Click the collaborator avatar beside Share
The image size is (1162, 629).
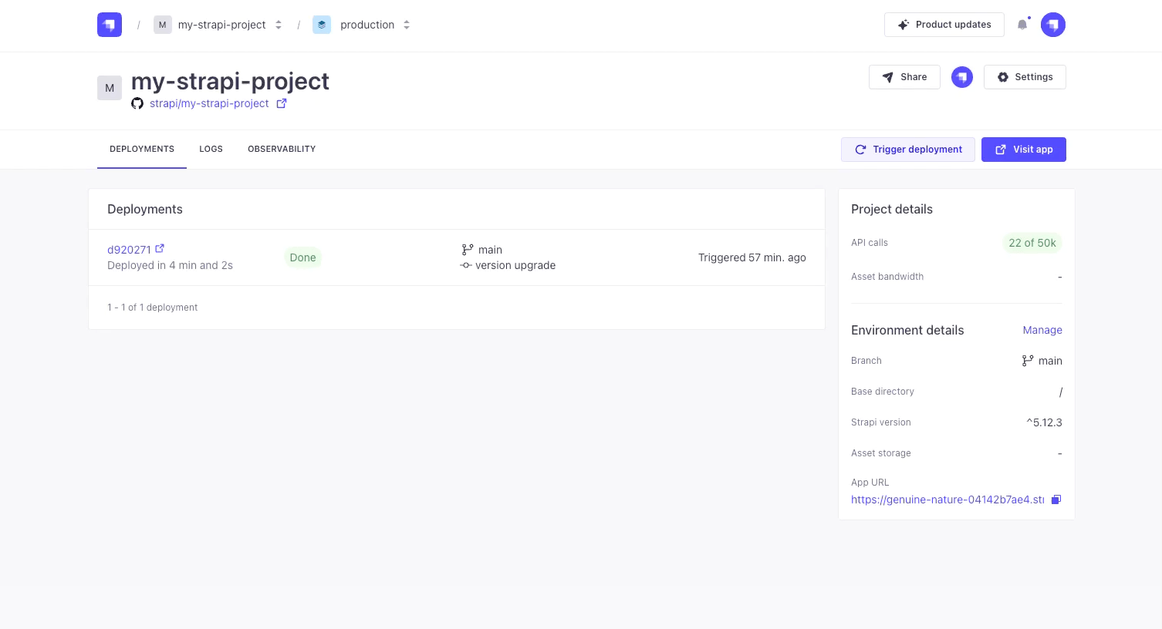tap(962, 77)
